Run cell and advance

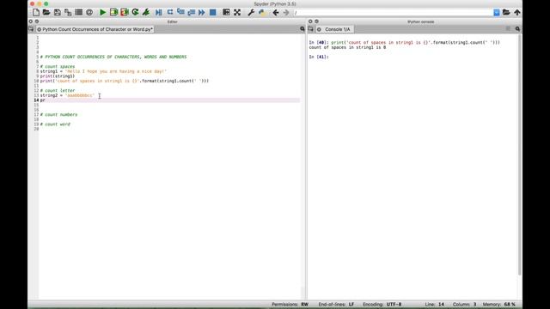tap(124, 12)
